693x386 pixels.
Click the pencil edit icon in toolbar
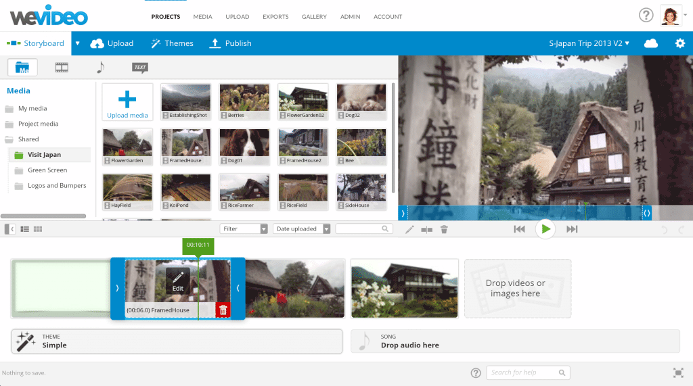409,229
